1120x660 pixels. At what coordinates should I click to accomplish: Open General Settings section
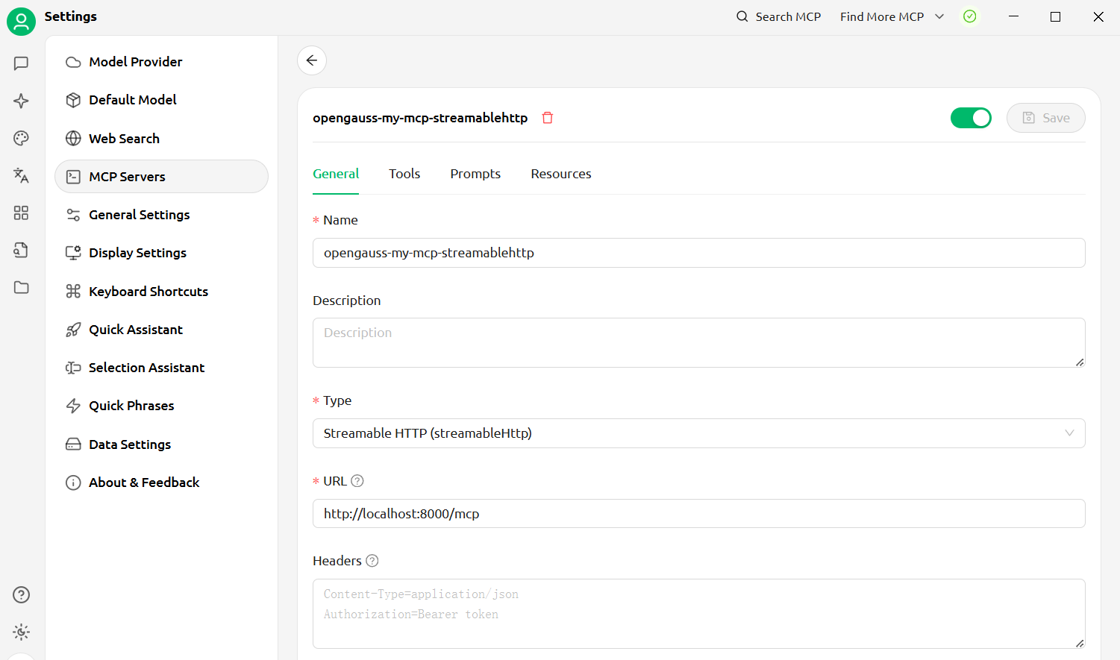pos(161,215)
